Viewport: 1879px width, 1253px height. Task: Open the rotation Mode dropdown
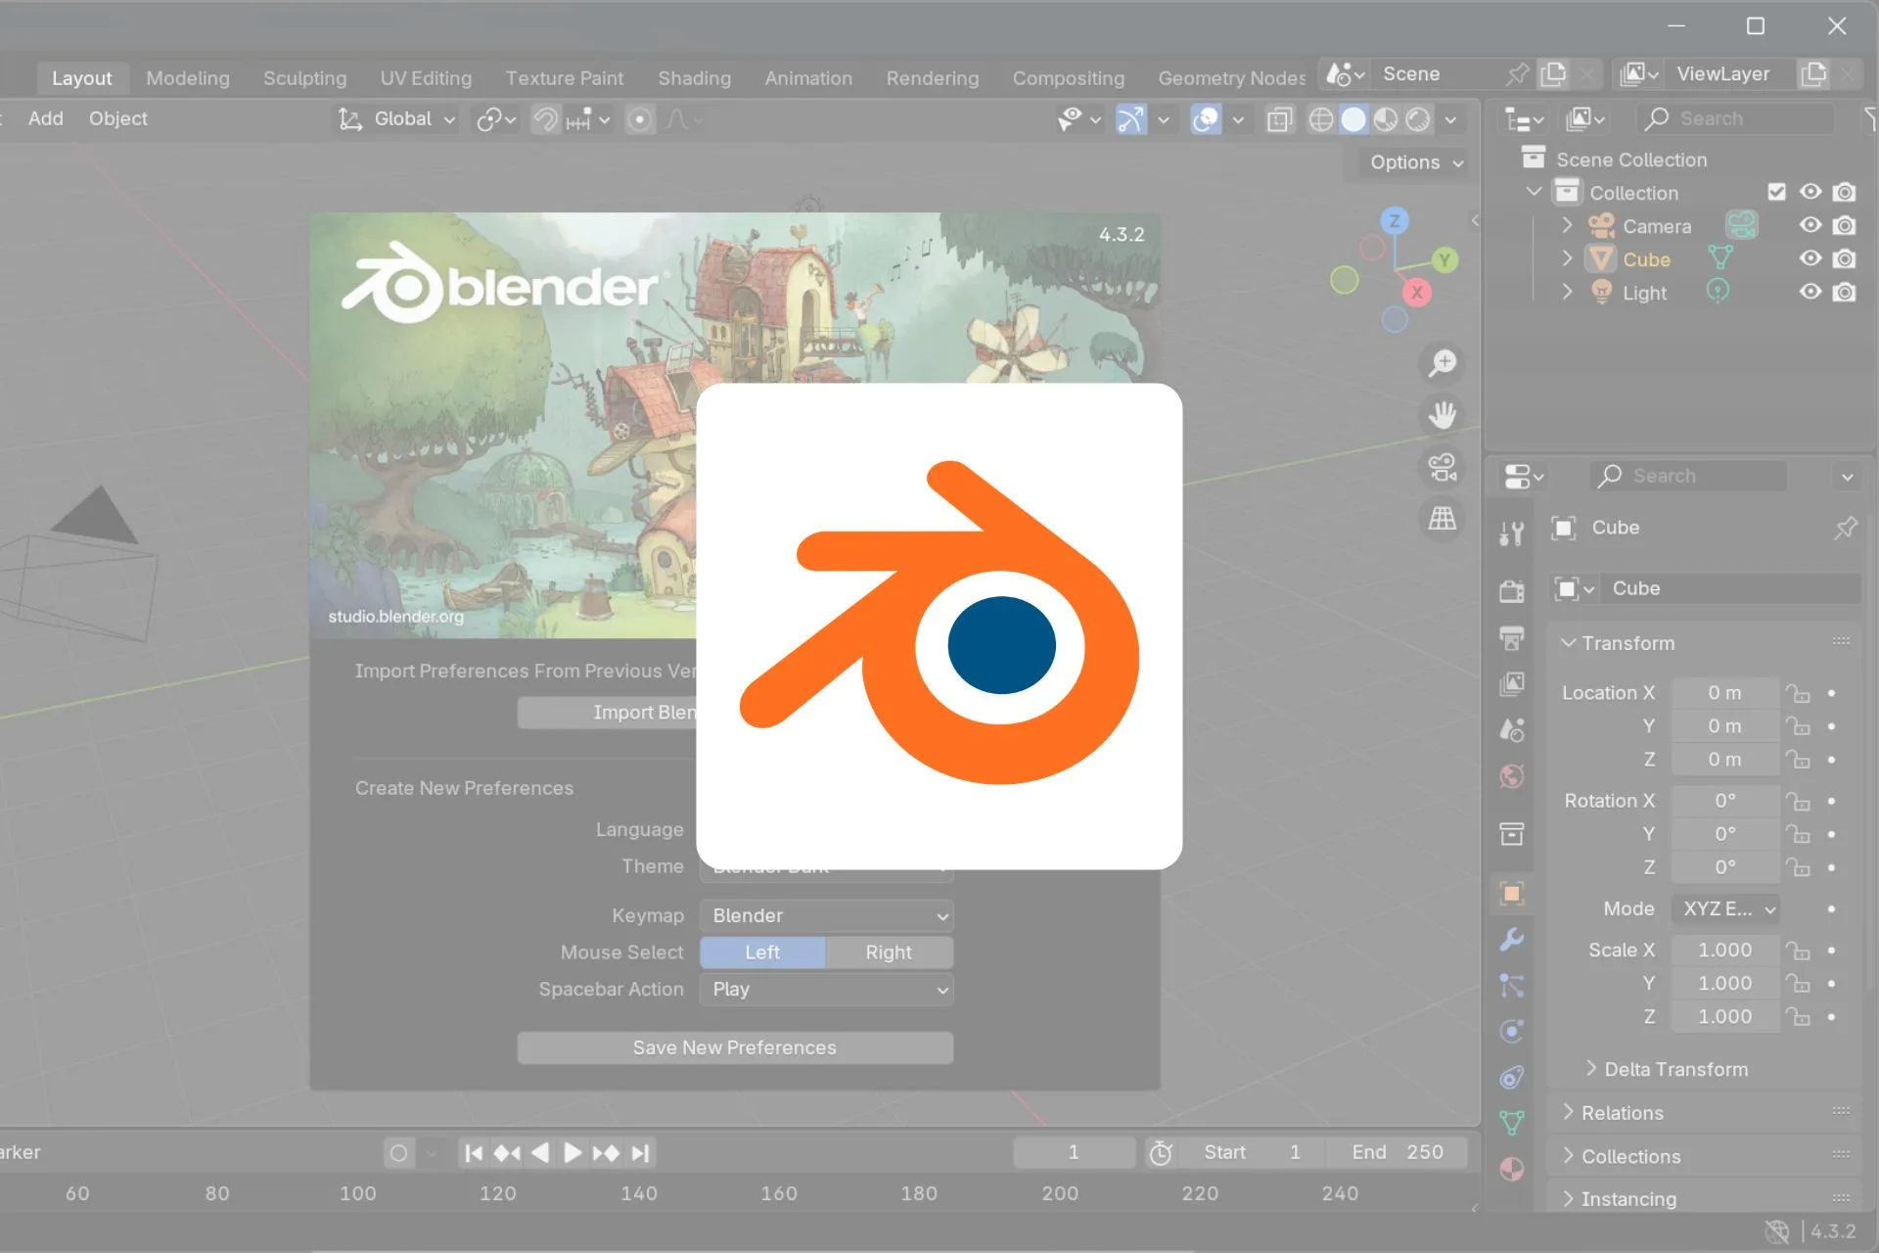pos(1725,908)
